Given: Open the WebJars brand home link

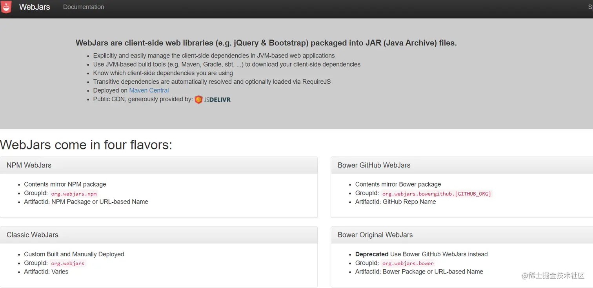Looking at the screenshot, I should click(x=35, y=7).
